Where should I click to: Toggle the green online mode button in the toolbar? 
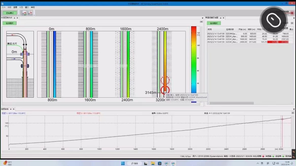click(x=10, y=13)
